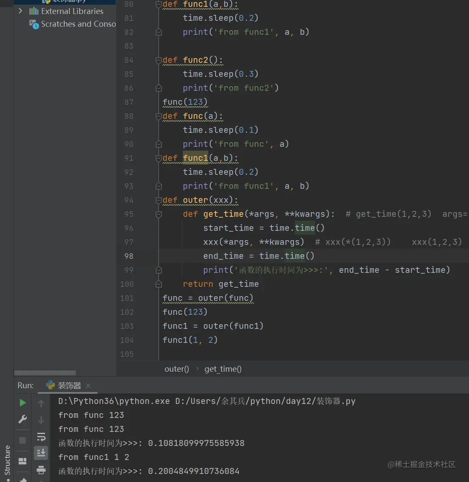Screen dimensions: 469x482
Task: Toggle scroll to end of console output
Action: click(41, 453)
